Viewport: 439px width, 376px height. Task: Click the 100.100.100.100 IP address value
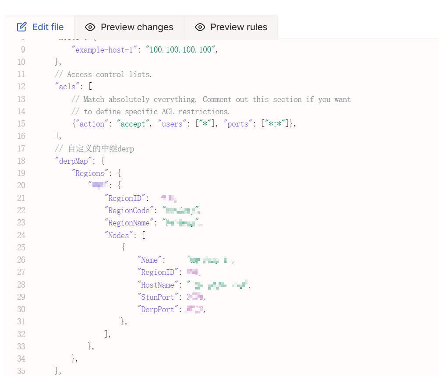coord(181,49)
